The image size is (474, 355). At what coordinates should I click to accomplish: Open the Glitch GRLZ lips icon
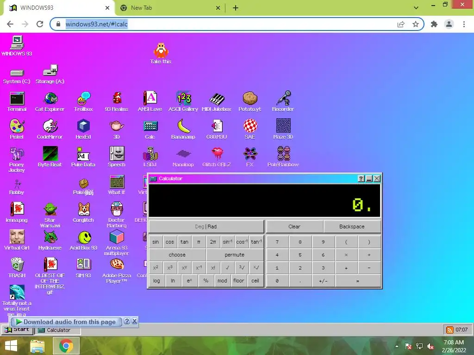point(217,157)
